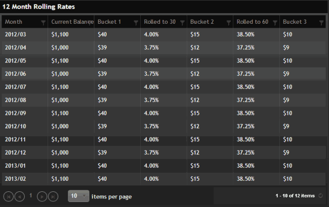The image size is (329, 207).
Task: Sort by the Month column header
Action: [20, 22]
